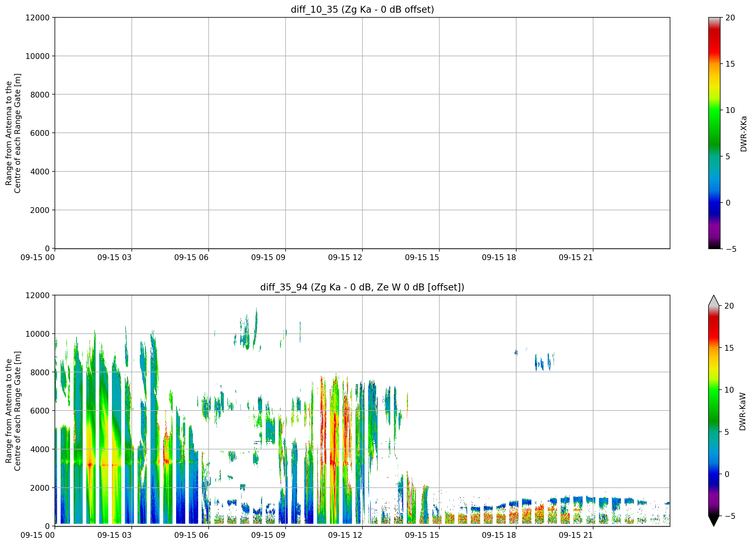The height and width of the screenshot is (545, 753).
Task: Click the diff_10_35 plot title
Action: point(362,9)
